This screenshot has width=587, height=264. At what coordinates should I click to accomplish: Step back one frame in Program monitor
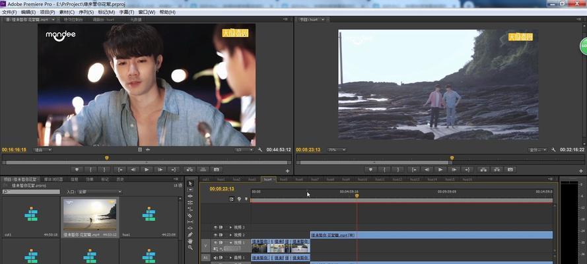click(x=427, y=170)
